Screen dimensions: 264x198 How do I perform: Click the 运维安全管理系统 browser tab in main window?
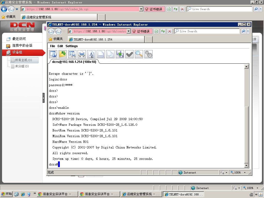click(59, 17)
